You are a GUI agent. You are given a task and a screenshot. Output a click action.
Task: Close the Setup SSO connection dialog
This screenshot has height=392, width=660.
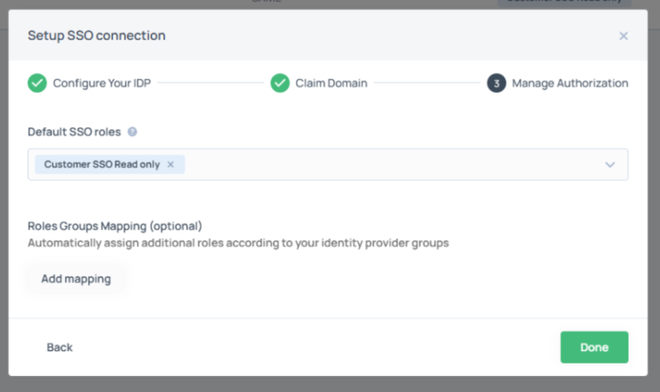pyautogui.click(x=623, y=36)
